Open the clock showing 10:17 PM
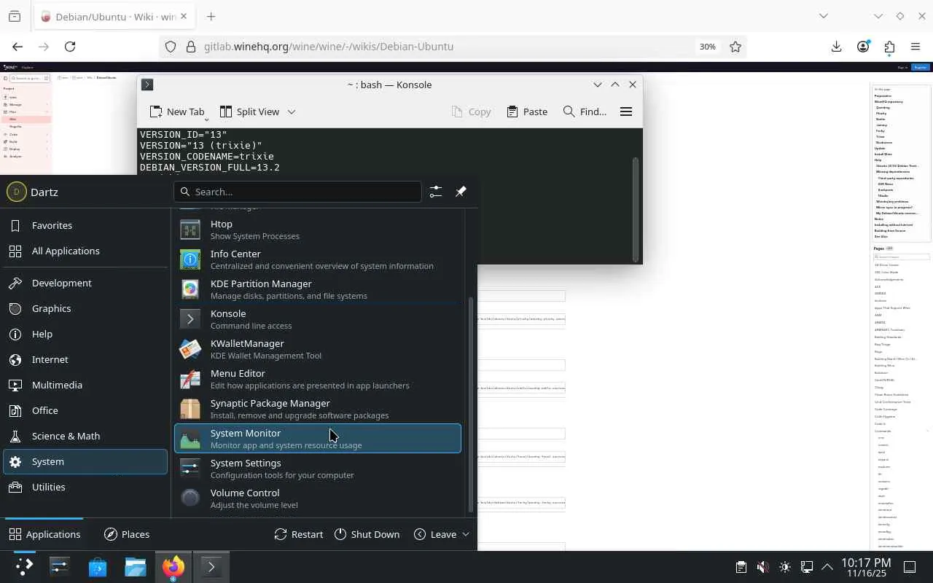 (x=866, y=567)
